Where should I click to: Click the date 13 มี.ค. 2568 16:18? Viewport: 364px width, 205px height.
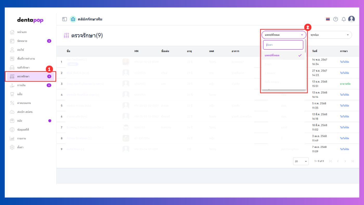[320, 116]
